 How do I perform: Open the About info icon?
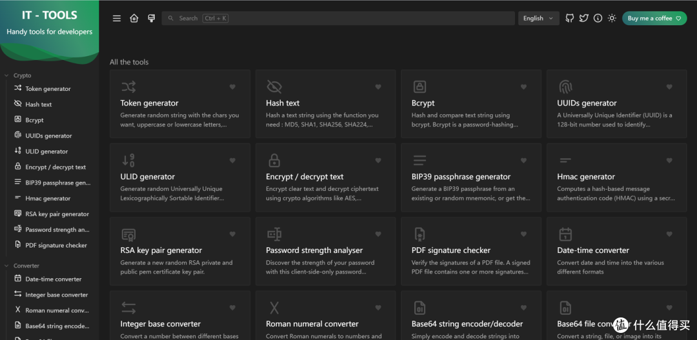tap(598, 18)
